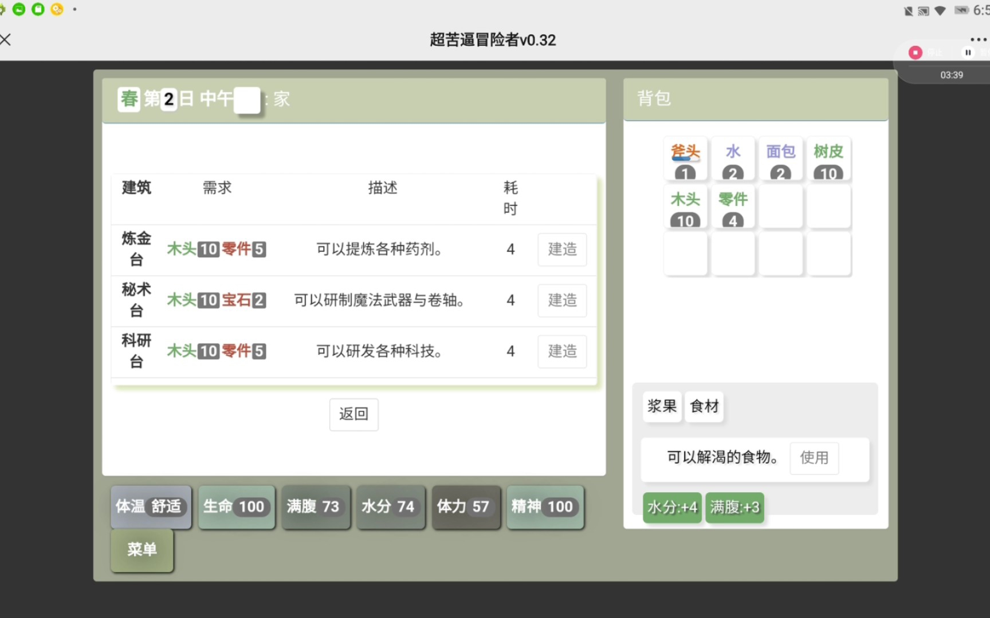Click the 科研台 building name
Image resolution: width=990 pixels, height=618 pixels.
click(x=136, y=351)
